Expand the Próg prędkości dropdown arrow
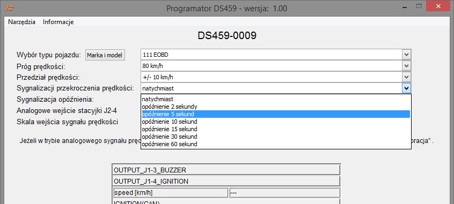Screen dimensions: 454x204 pos(407,66)
